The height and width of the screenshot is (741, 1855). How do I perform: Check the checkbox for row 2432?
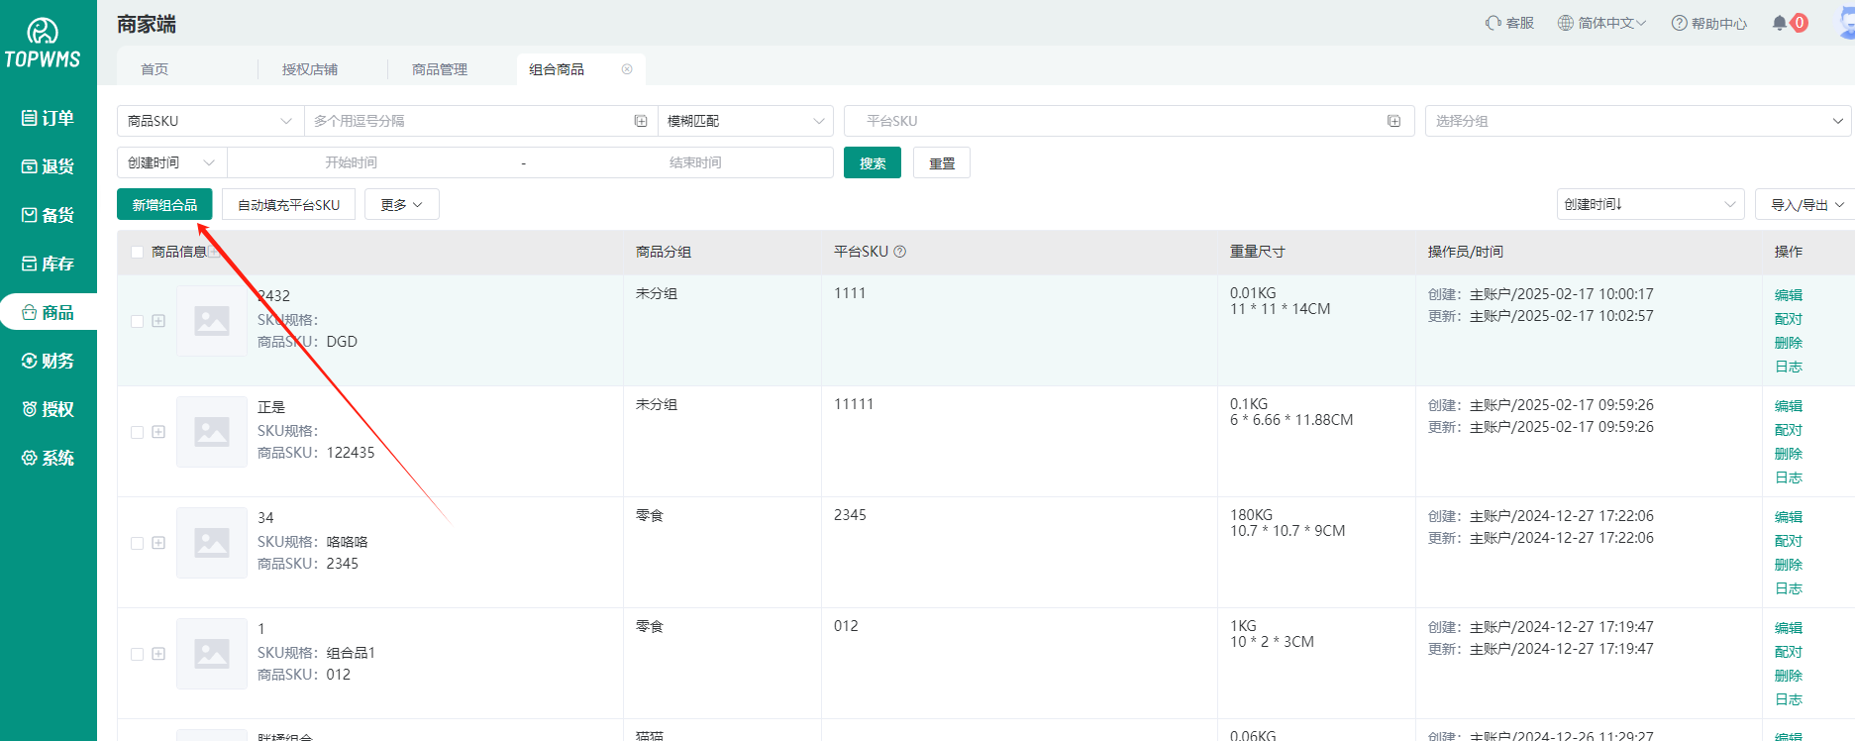click(x=138, y=321)
